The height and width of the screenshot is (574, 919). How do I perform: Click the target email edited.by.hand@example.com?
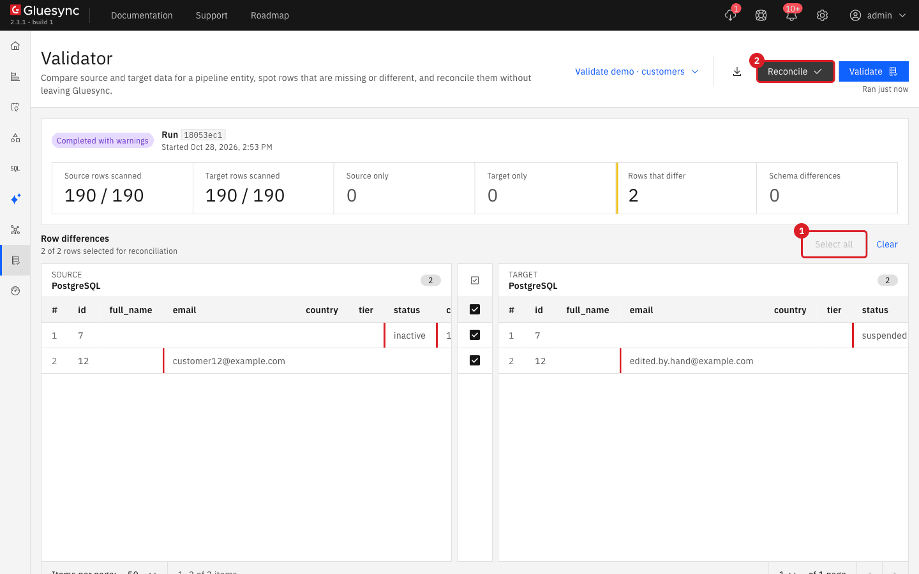(691, 361)
